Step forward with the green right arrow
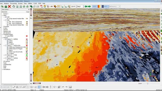Viewport: 162px width, 91px height. 89,7
